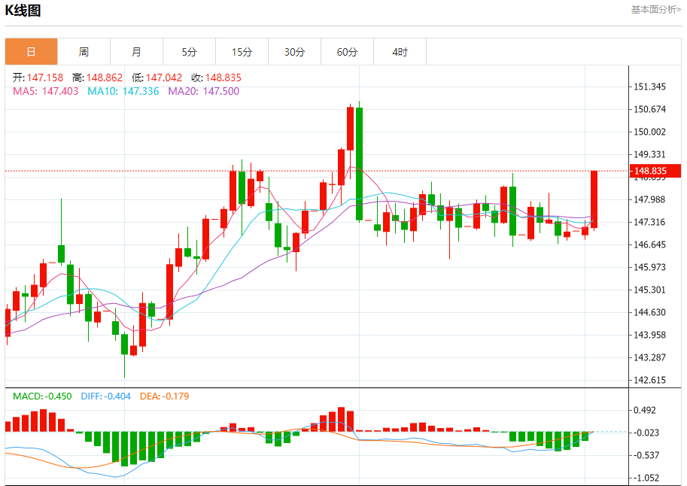Click the MACD -1.052 axis label
Viewport: 687px width, 486px height.
coord(646,478)
